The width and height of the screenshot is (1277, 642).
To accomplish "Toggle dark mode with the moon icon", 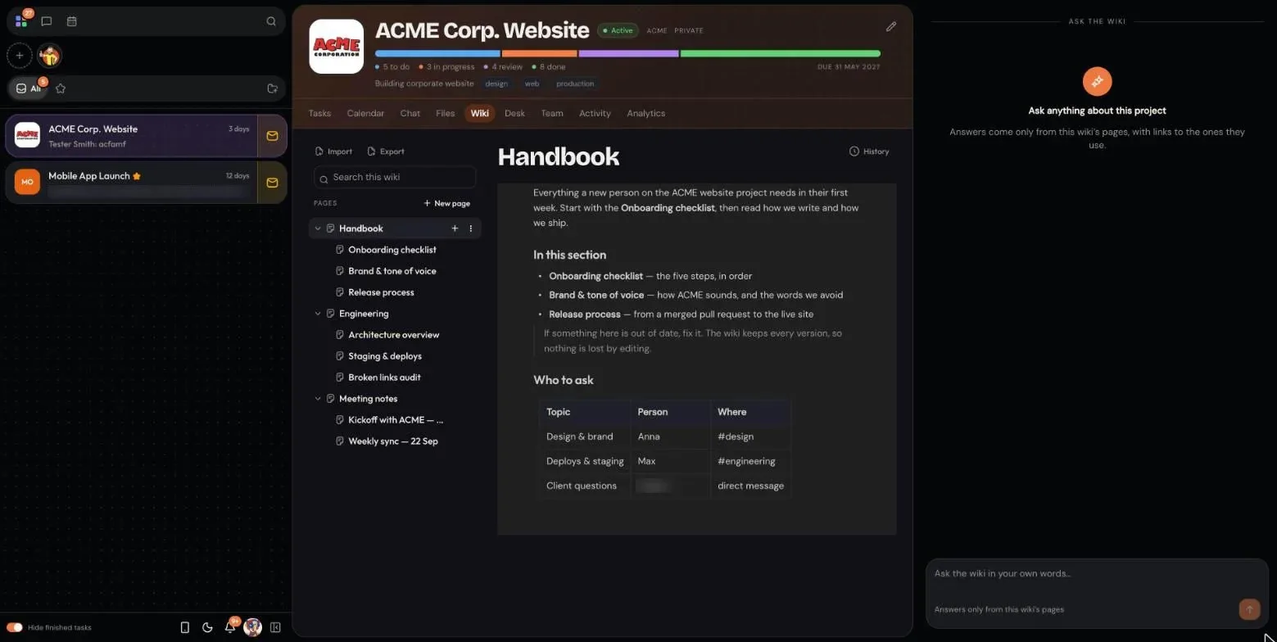I will pos(207,627).
